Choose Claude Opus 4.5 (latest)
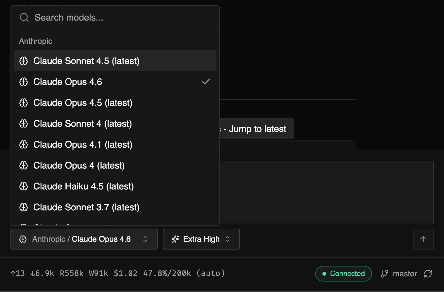Image resolution: width=444 pixels, height=292 pixels. 83,103
